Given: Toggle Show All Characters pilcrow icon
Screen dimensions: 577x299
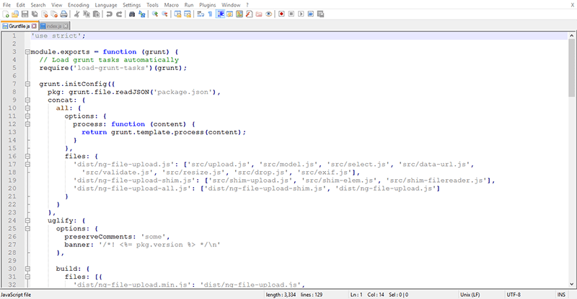Looking at the screenshot, I should pyautogui.click(x=210, y=14).
